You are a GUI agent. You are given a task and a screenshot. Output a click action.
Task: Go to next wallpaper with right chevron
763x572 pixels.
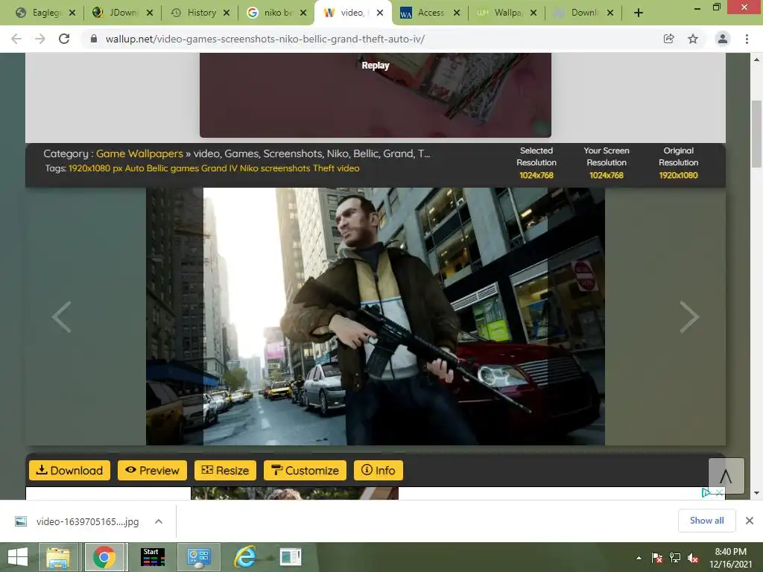[x=689, y=317]
